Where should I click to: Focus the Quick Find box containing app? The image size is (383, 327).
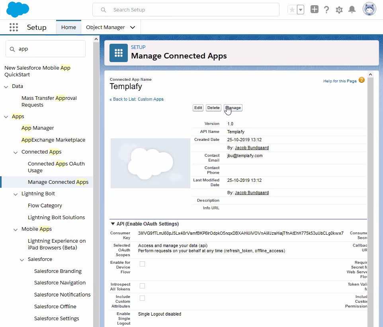[x=45, y=49]
